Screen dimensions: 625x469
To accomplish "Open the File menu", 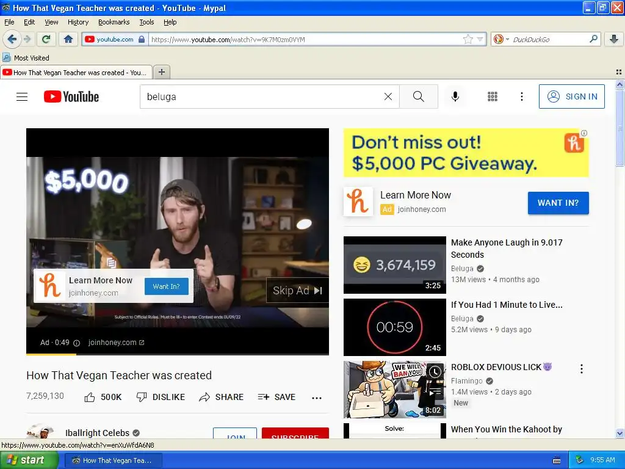I will 9,22.
